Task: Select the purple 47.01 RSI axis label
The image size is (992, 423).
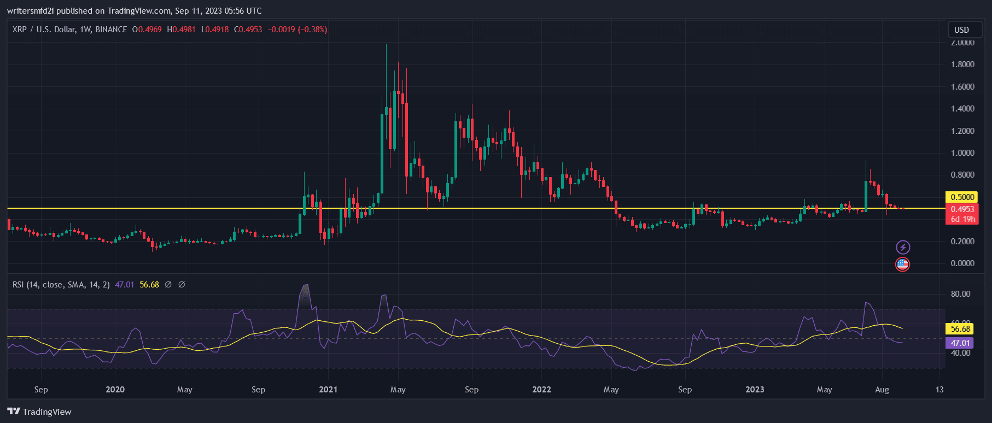Action: coord(960,343)
